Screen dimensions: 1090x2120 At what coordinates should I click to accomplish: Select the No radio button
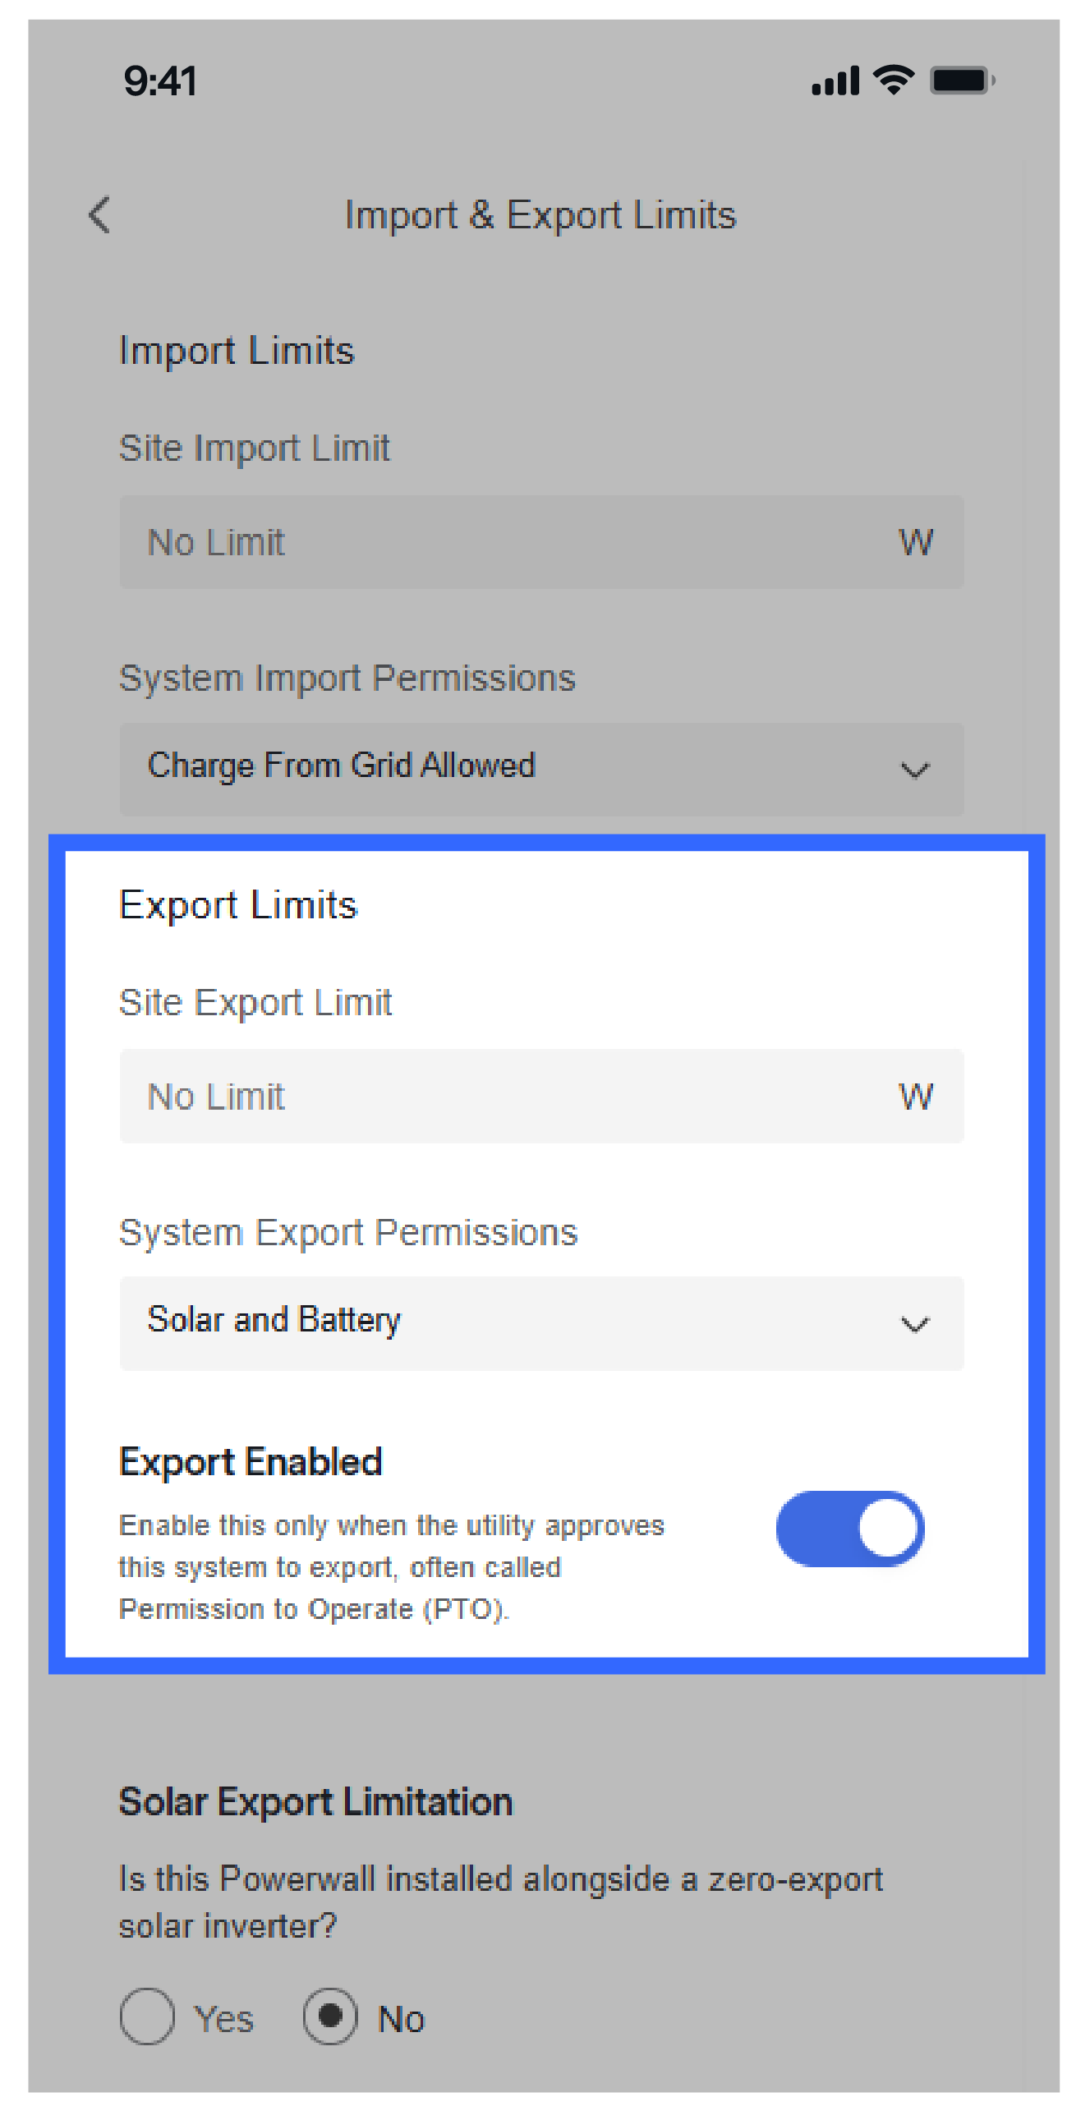(330, 2017)
